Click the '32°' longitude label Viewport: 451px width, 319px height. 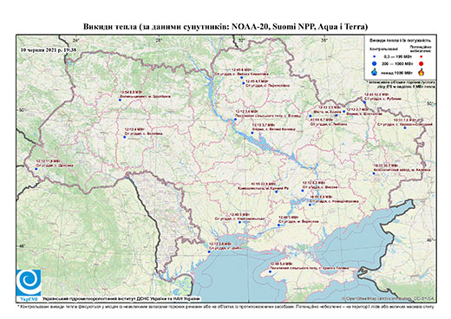pyautogui.click(x=241, y=40)
